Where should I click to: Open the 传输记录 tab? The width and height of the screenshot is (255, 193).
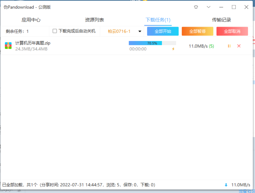[221, 20]
